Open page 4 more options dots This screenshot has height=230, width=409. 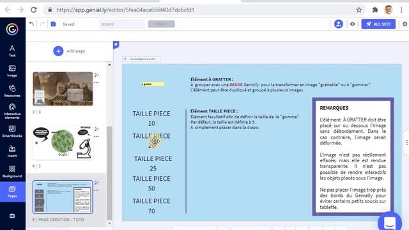[96, 137]
